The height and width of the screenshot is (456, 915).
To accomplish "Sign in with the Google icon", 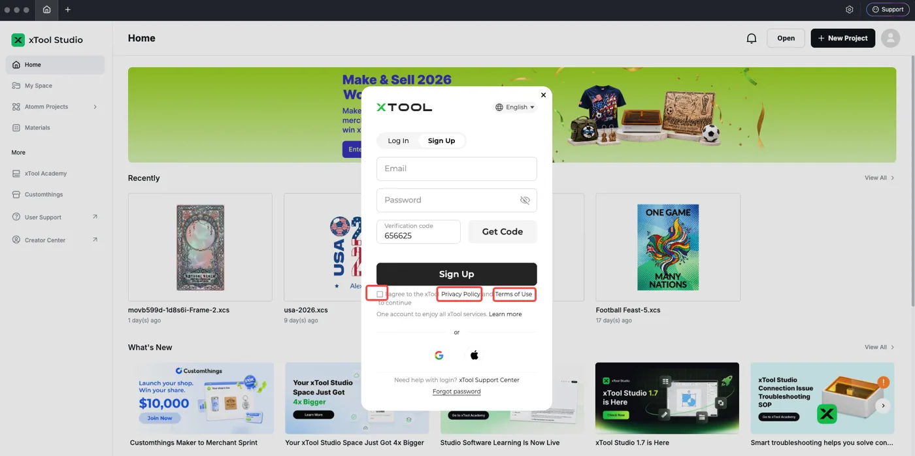I will pyautogui.click(x=439, y=355).
